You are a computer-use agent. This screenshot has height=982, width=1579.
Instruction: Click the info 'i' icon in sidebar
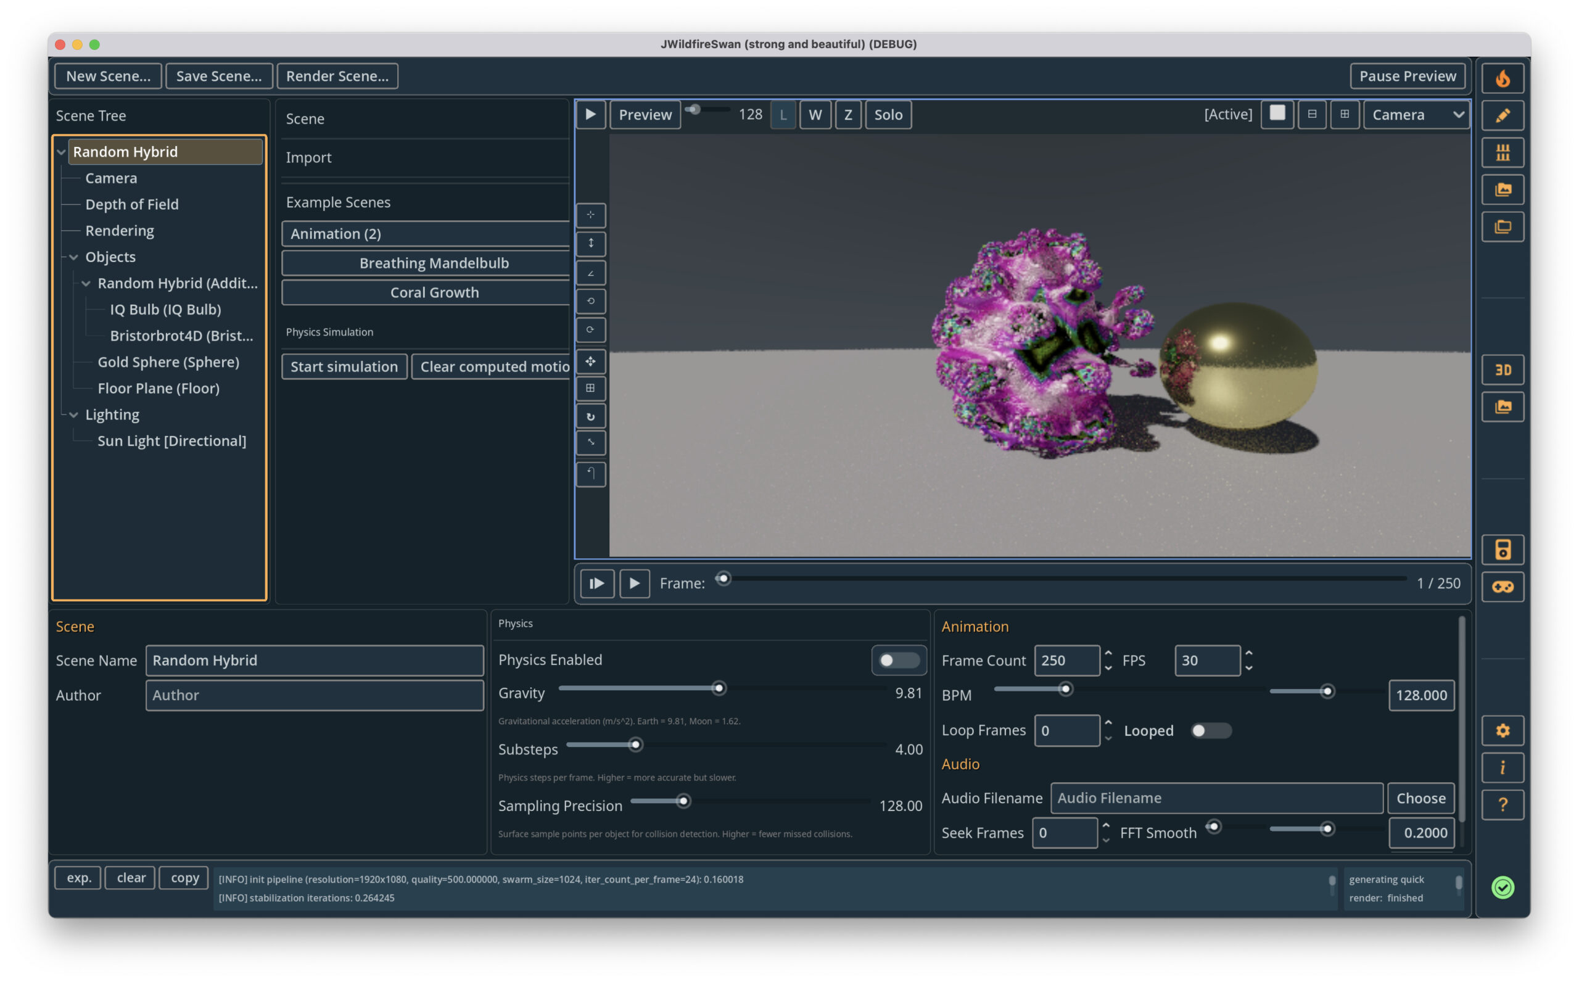tap(1502, 767)
